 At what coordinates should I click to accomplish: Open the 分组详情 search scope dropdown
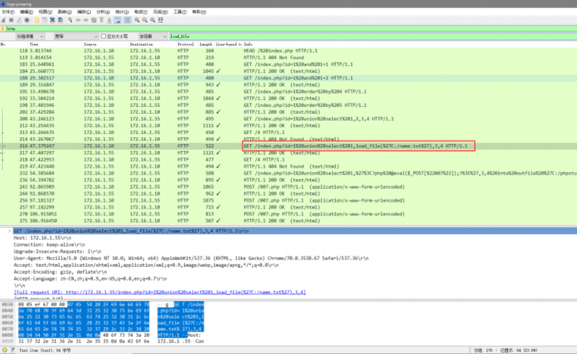coord(30,36)
